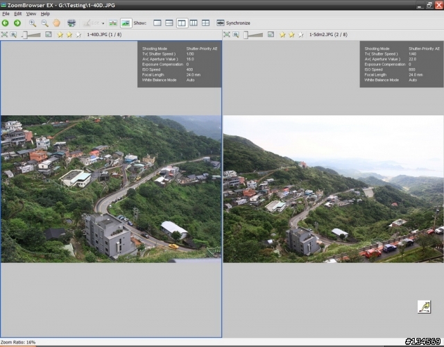The image size is (444, 347).
Task: Click ISO Speed 800 in right info
Action: coord(411,69)
